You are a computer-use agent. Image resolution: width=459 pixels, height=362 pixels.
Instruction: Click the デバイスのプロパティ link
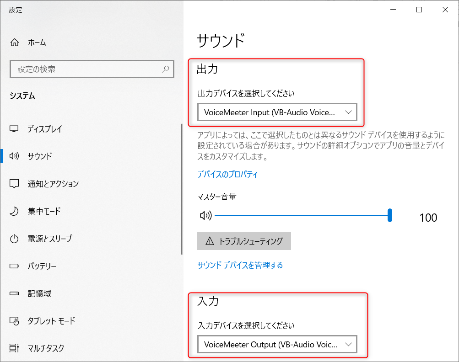227,174
